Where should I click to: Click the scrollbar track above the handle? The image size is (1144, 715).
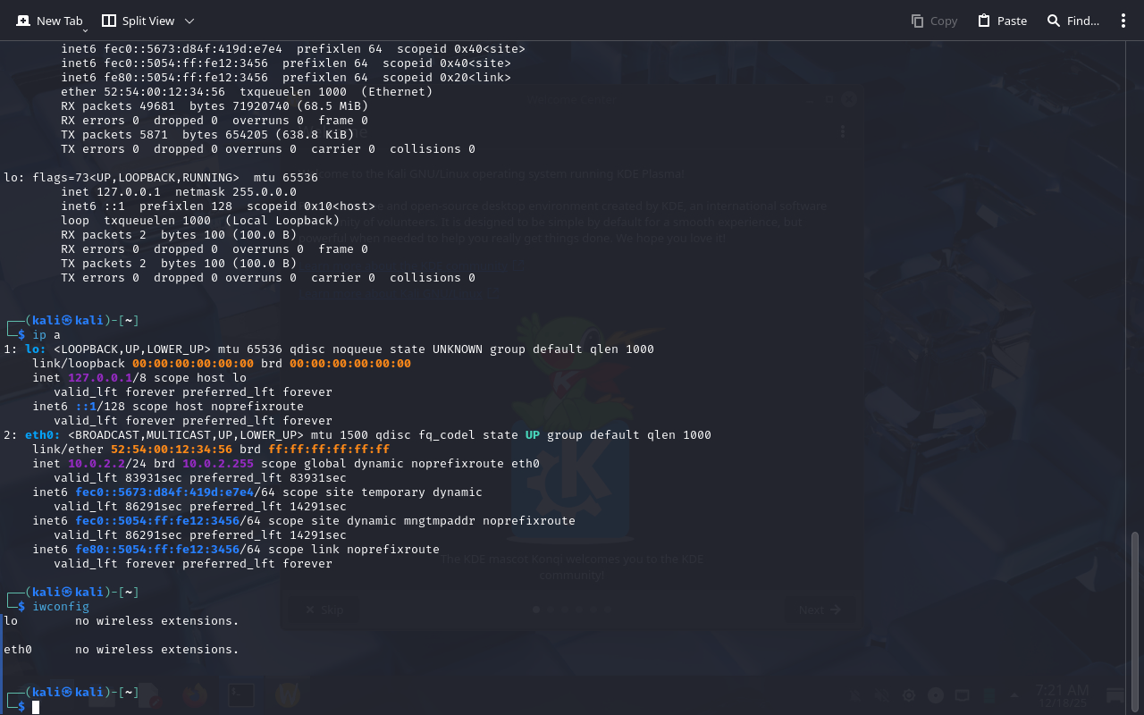[1136, 268]
